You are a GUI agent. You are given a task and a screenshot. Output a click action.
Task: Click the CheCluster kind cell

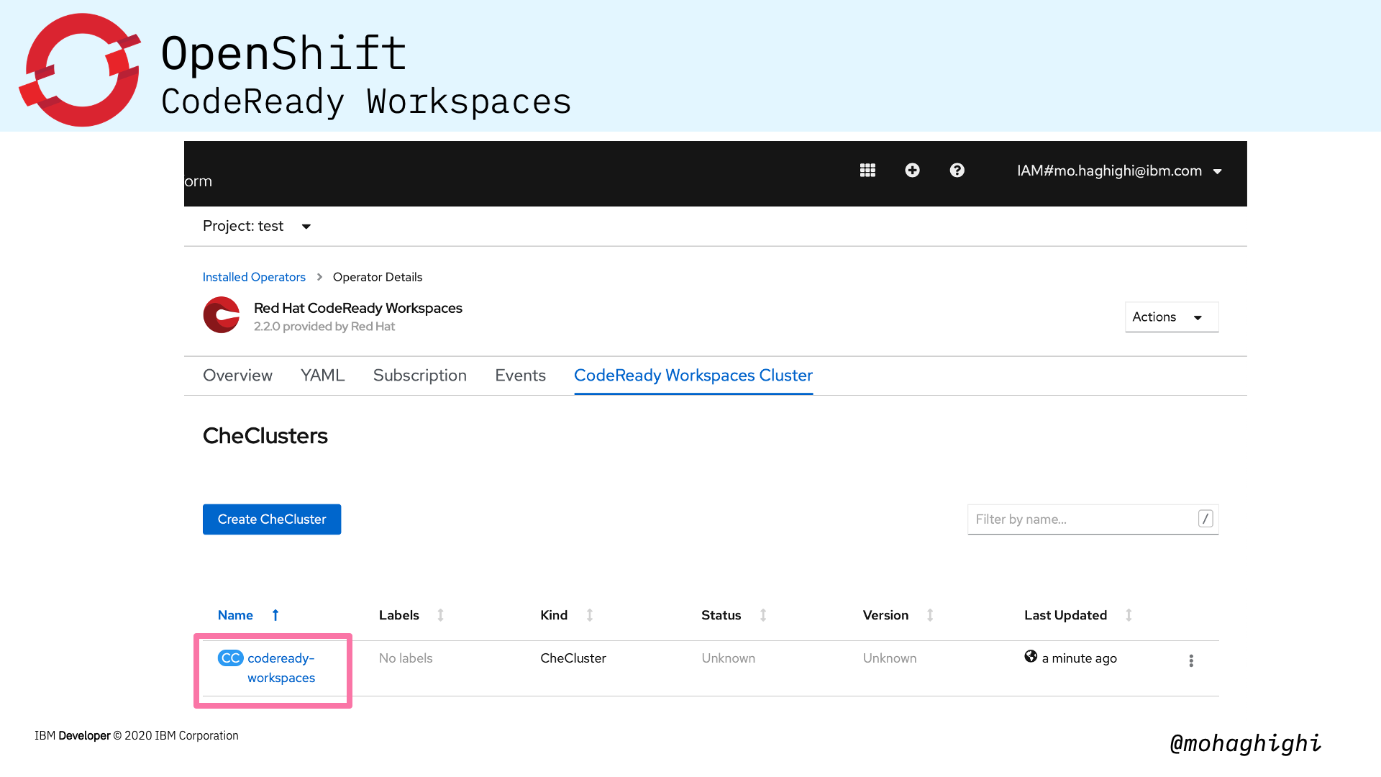coord(573,658)
